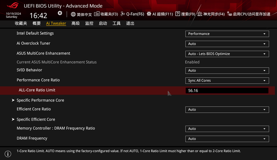Open Ai Overclock Tuner dropdown

tap(227, 44)
